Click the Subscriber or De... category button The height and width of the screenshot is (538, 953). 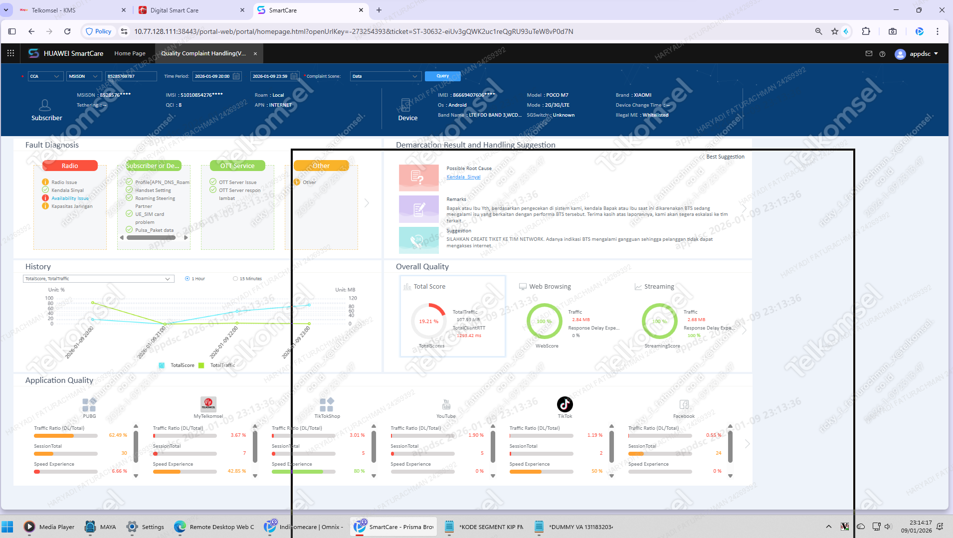[x=154, y=166]
